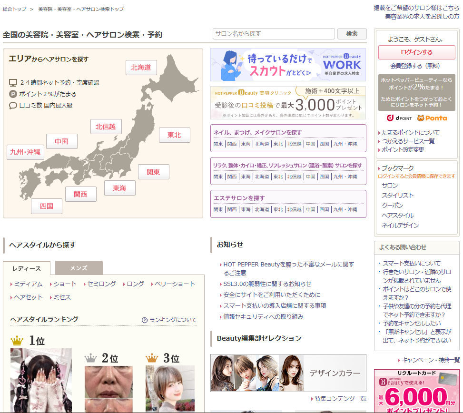463x413 pixels.
Task: Click 総合トップ in the breadcrumb
Action: [x=14, y=9]
